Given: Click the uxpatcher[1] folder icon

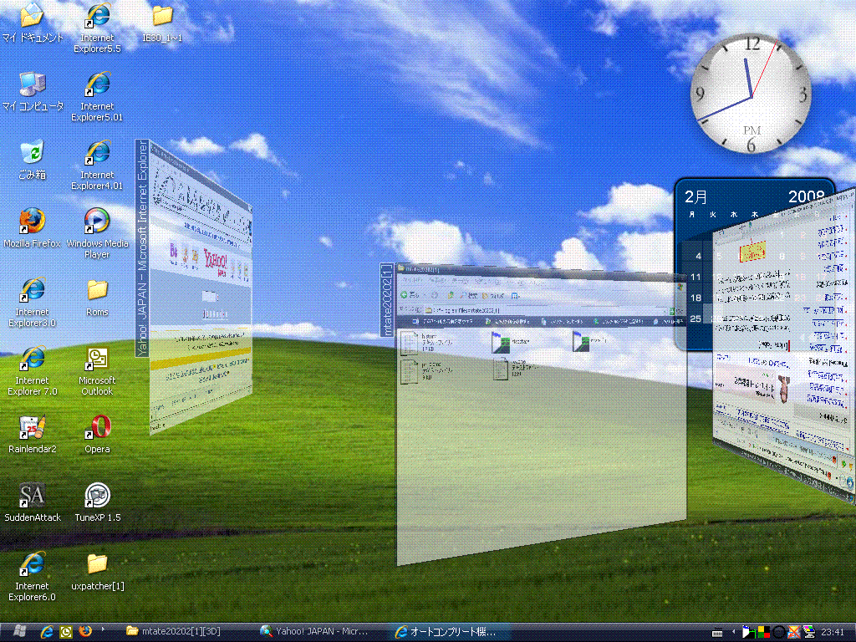Looking at the screenshot, I should (x=97, y=565).
